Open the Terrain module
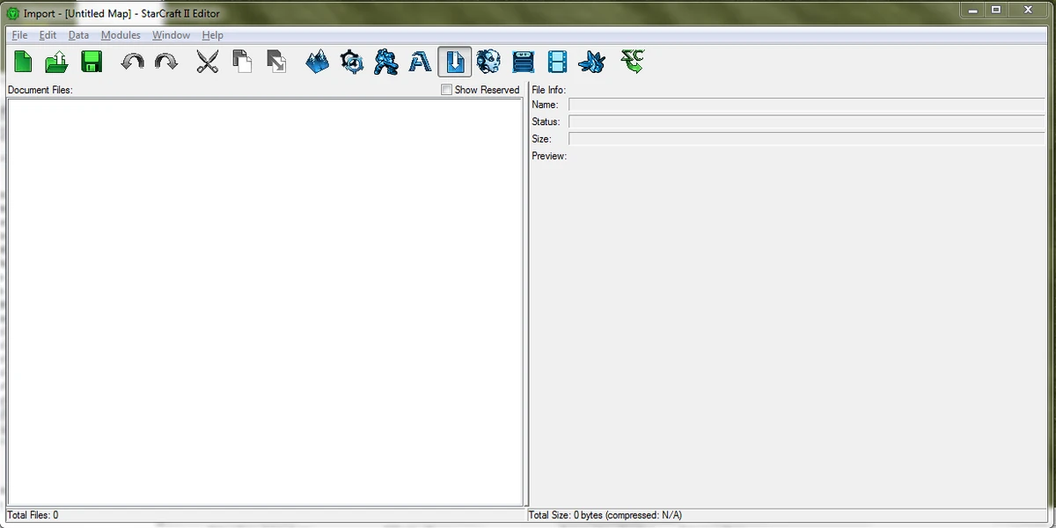Screen dimensions: 1056x528 tap(318, 62)
